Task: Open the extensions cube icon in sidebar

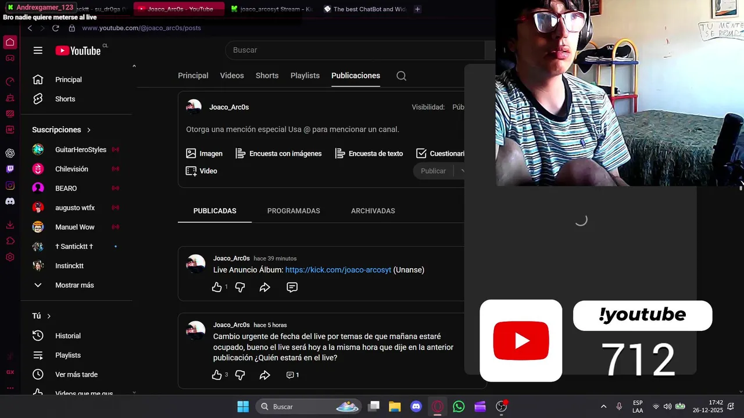Action: click(x=10, y=241)
